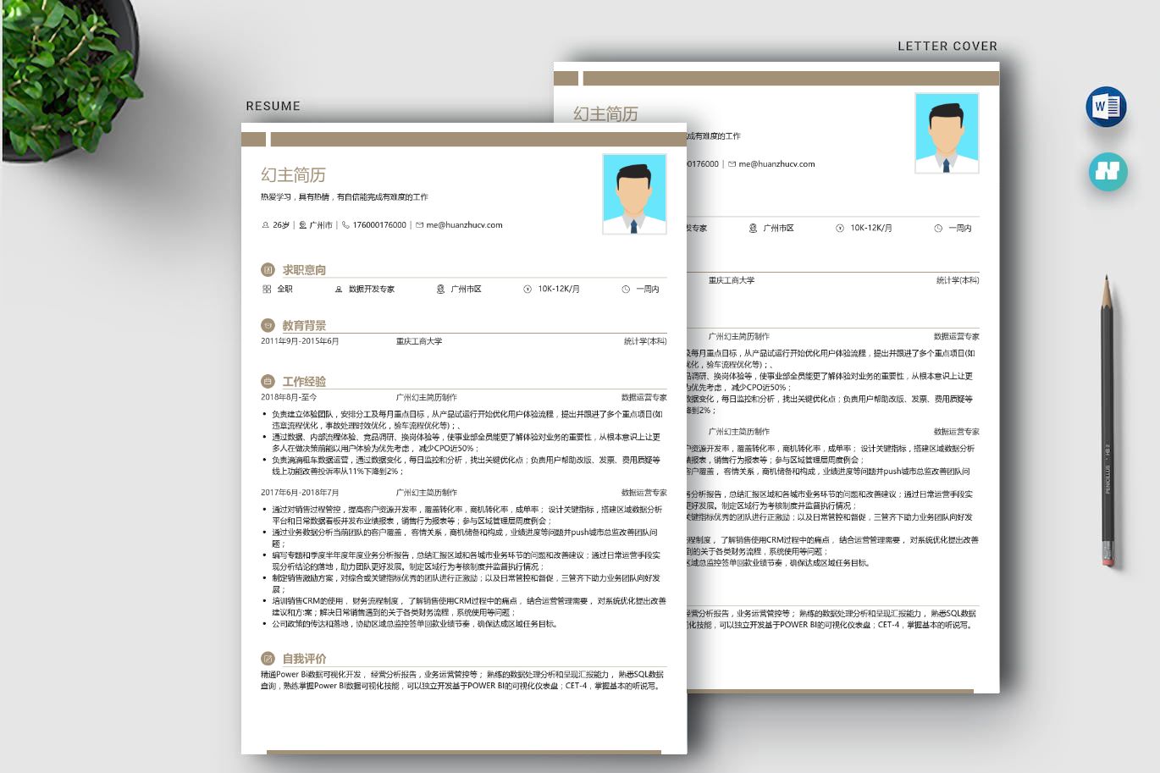Image resolution: width=1160 pixels, height=773 pixels.
Task: Click 一周内 on the front resume
Action: point(648,289)
